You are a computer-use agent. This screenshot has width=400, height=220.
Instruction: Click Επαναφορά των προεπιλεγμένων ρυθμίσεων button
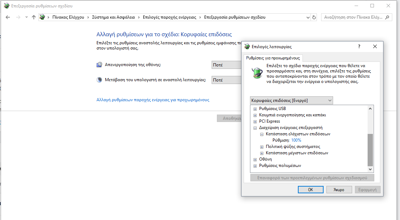312,178
